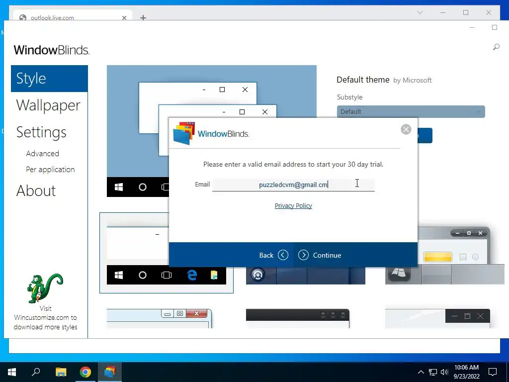Show hidden system tray icons
Image resolution: width=509 pixels, height=382 pixels.
tap(421, 372)
